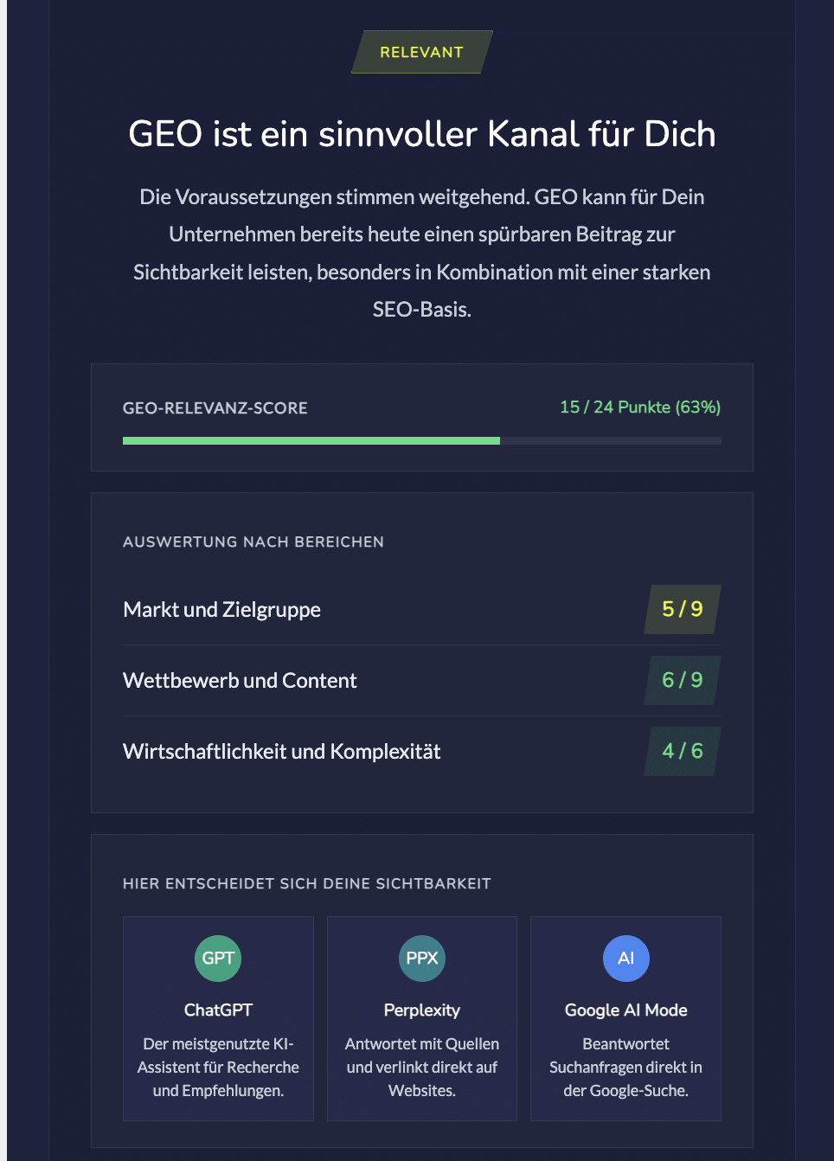This screenshot has height=1161, width=834.
Task: Click the Markt und Zielgruppe row
Action: coord(422,610)
